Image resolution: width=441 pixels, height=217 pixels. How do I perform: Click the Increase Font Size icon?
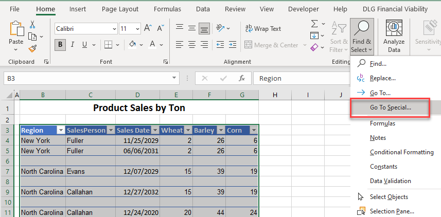(148, 28)
